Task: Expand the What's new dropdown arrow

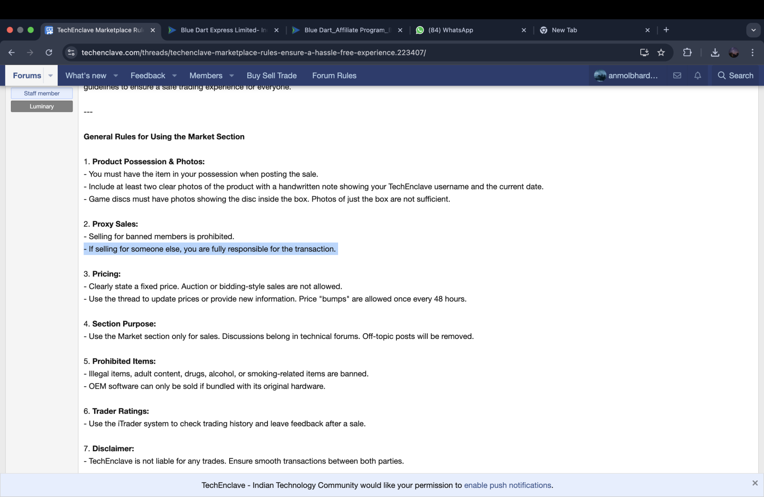Action: (116, 75)
